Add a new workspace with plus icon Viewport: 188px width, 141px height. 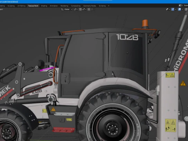pos(108,6)
